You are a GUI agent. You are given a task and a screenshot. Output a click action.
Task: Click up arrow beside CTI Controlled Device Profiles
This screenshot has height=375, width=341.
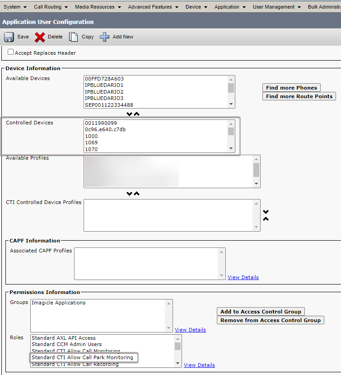click(266, 219)
